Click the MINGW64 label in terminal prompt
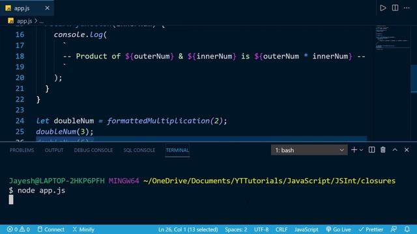This screenshot has height=234, width=417. [x=124, y=181]
